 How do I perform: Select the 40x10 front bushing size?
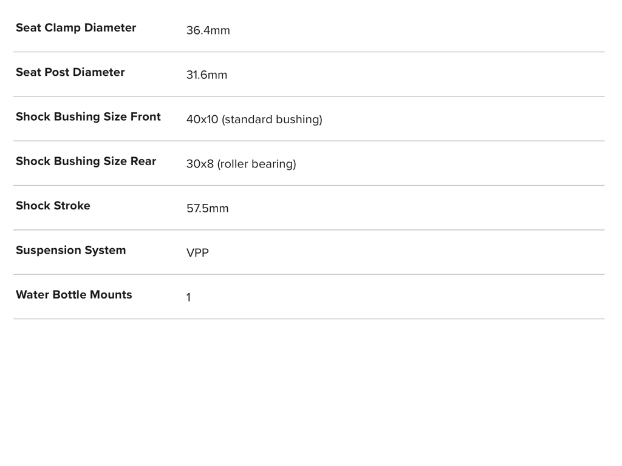[202, 120]
